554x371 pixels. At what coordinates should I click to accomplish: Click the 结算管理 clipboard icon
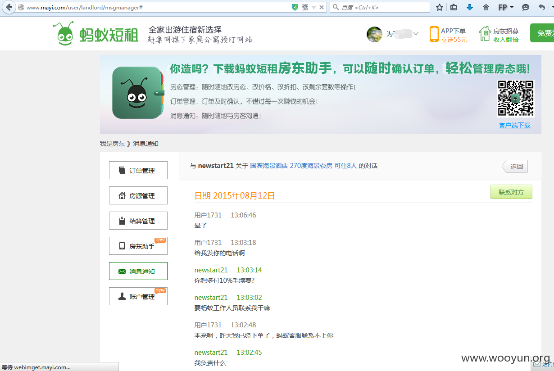coord(122,221)
